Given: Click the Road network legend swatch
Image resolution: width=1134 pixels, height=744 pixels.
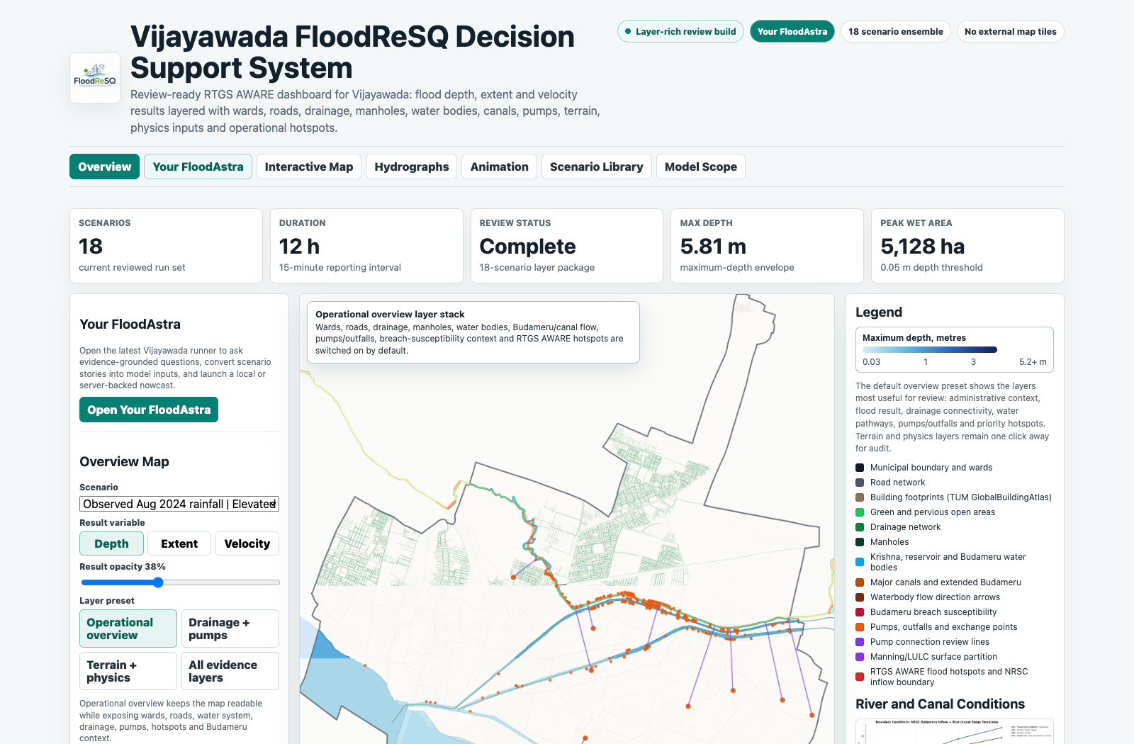Looking at the screenshot, I should tap(860, 483).
